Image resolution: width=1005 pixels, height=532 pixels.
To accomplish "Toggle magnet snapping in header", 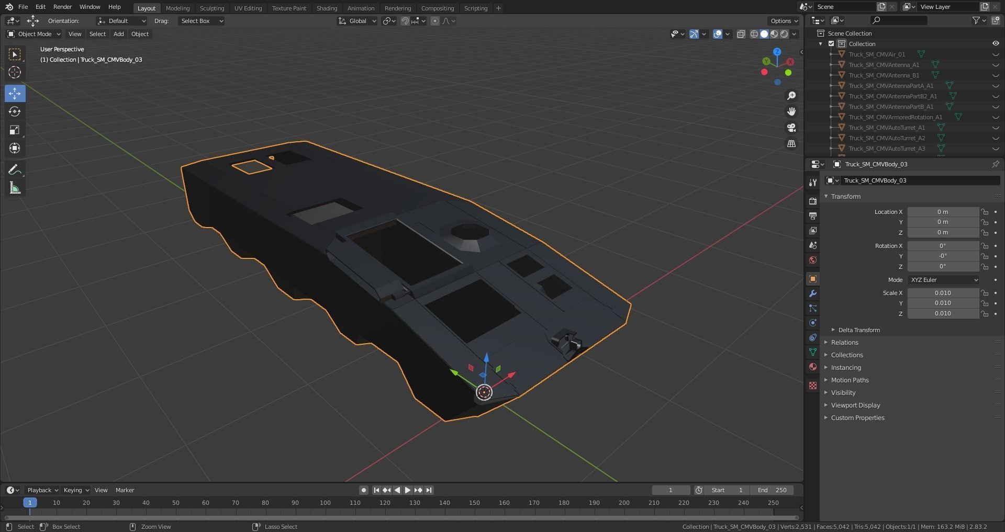I will coord(405,21).
